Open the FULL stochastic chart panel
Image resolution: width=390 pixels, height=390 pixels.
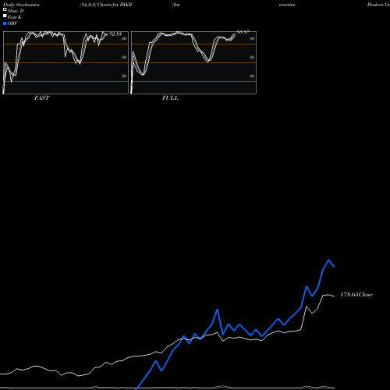193,62
